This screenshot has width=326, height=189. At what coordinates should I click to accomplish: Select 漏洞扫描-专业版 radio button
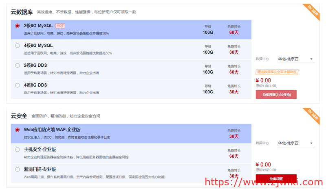[x=18, y=169]
